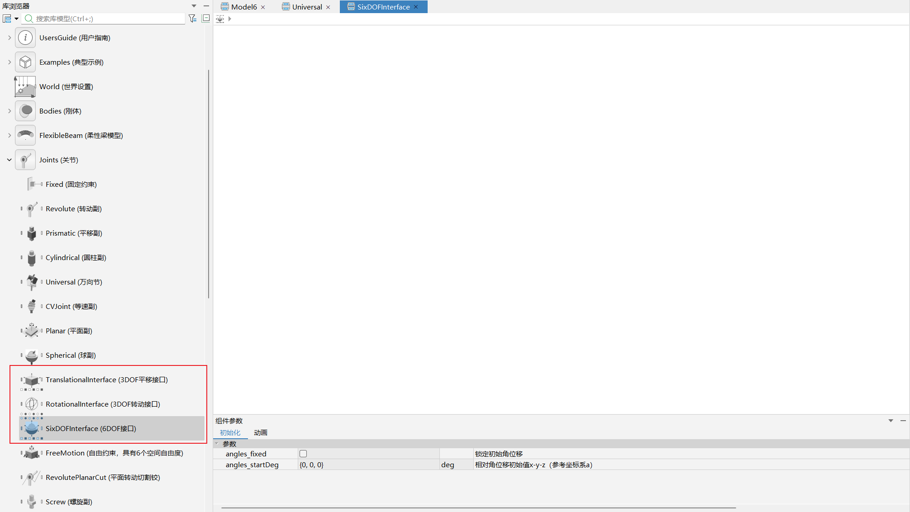Click the UsersGuide info icon
Viewport: 910px width, 512px height.
pos(25,38)
